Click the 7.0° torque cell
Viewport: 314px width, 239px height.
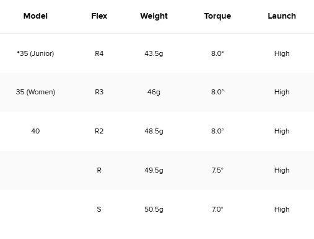click(217, 209)
